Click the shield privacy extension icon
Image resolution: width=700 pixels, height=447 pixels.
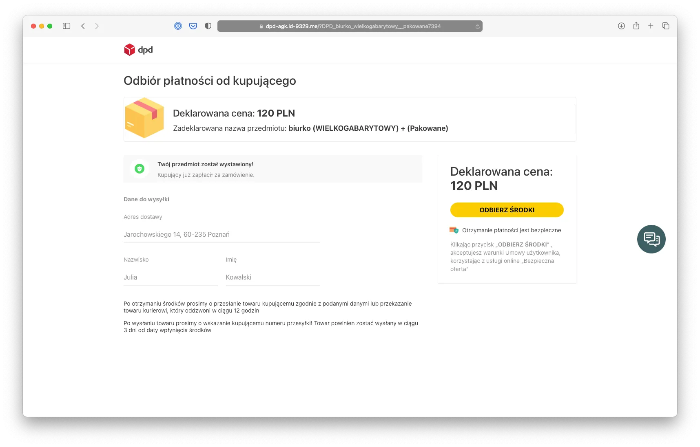(208, 26)
